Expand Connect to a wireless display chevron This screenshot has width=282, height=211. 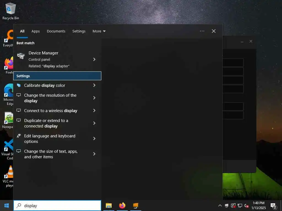click(x=94, y=110)
